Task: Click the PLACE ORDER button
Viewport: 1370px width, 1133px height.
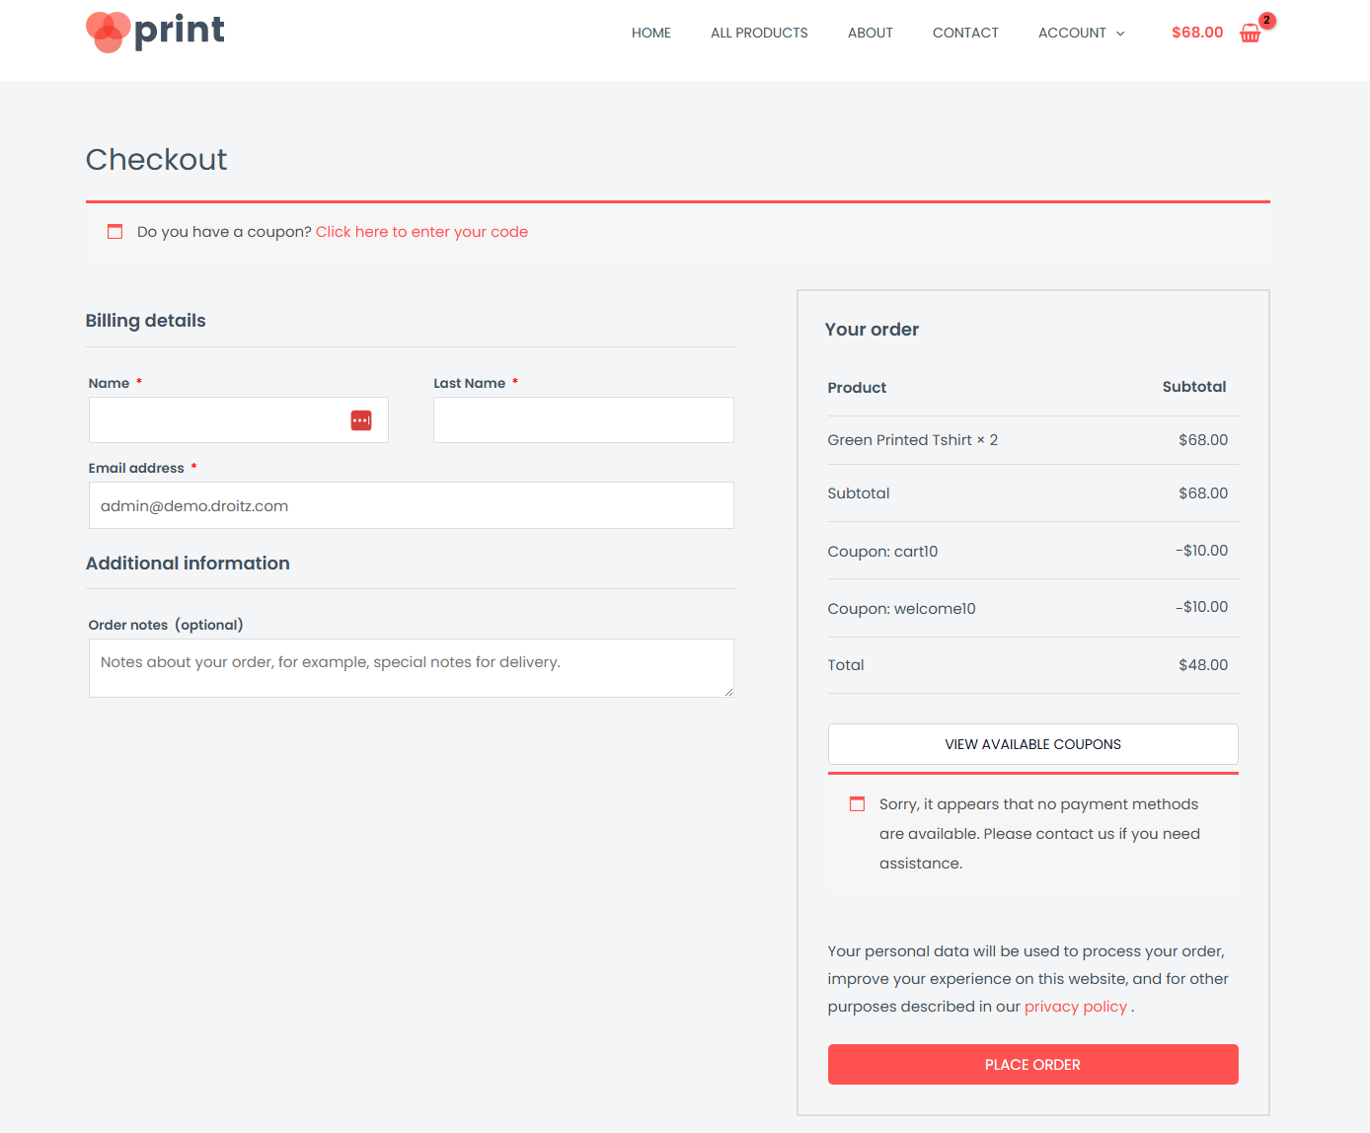Action: coord(1032,1064)
